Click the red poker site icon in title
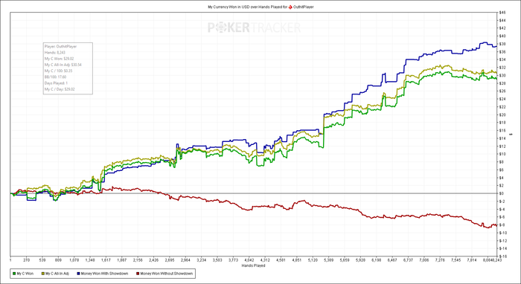 290,7
